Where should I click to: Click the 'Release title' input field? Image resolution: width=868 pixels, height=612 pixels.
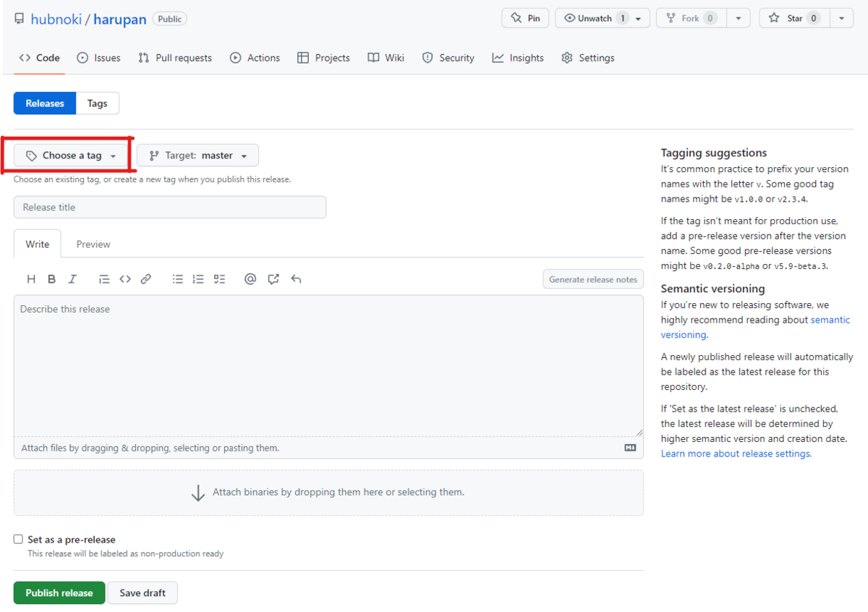[170, 207]
